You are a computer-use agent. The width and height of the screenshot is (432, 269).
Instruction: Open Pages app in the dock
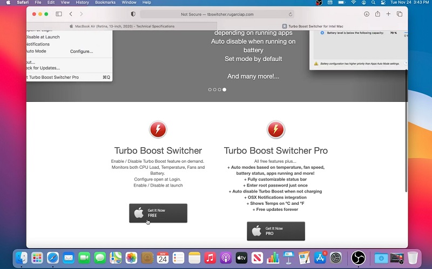304,258
